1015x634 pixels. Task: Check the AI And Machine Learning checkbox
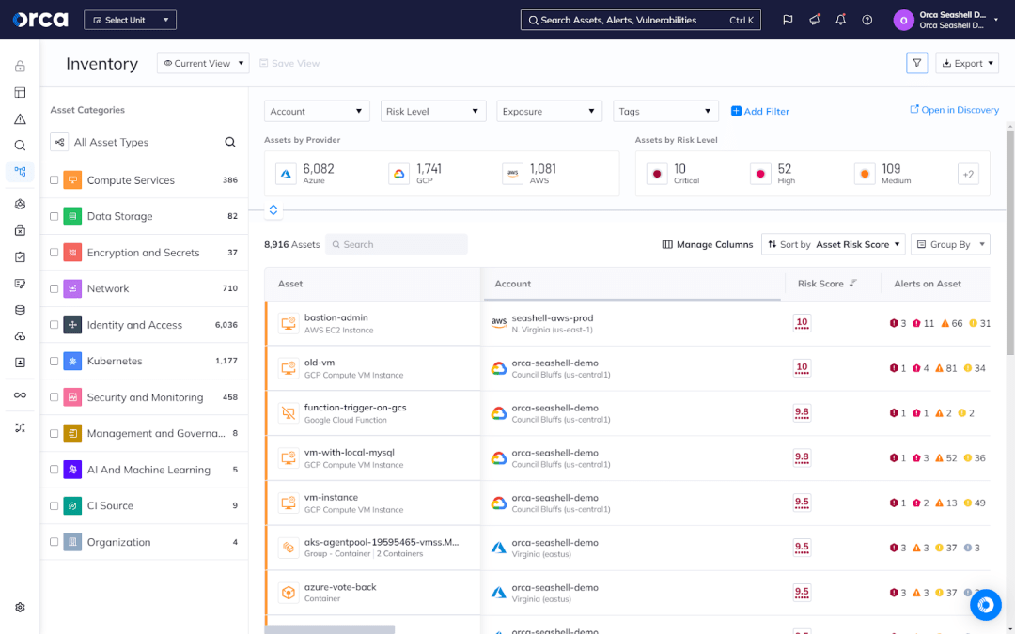click(x=55, y=470)
